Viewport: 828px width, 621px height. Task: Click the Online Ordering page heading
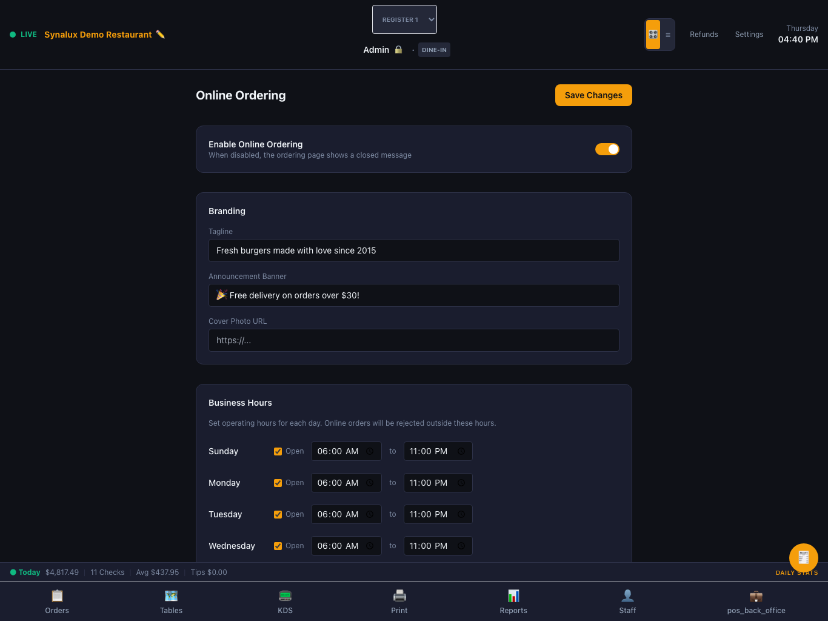pos(241,95)
